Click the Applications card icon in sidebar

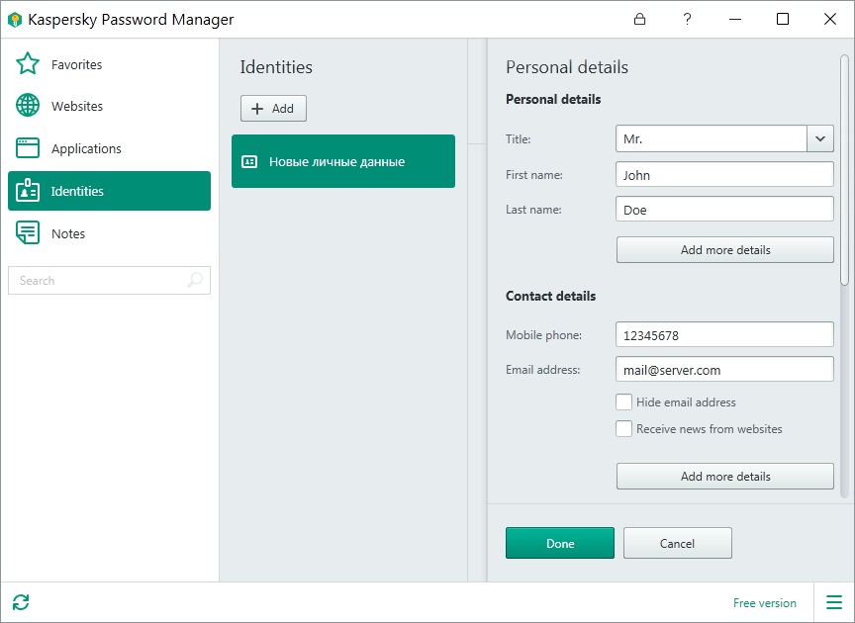point(27,148)
